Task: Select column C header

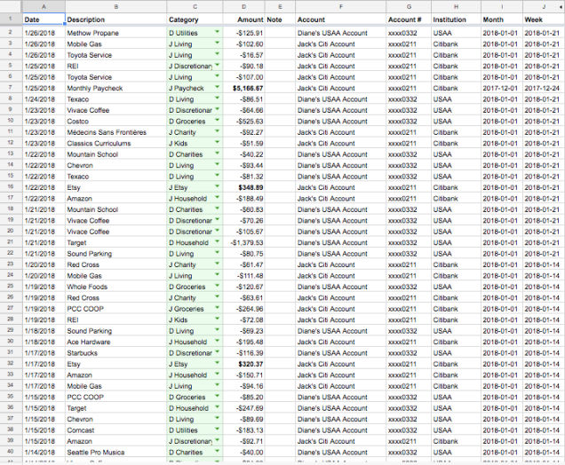Action: point(195,6)
